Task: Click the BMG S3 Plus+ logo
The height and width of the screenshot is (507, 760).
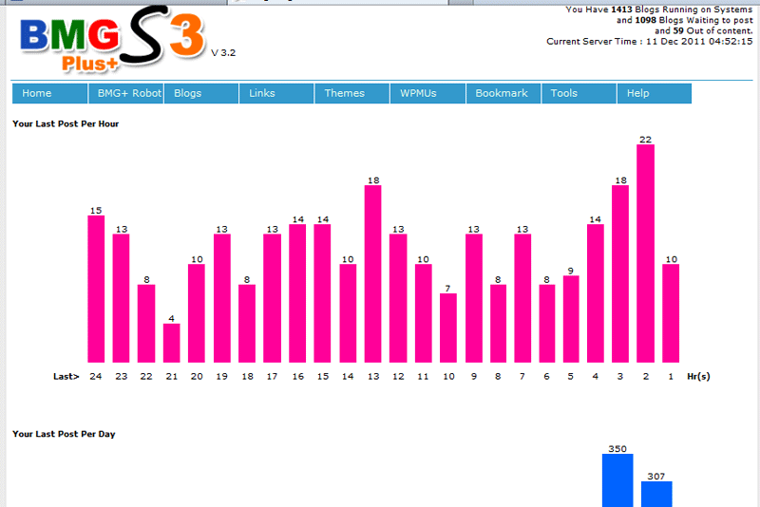Action: tap(112, 40)
